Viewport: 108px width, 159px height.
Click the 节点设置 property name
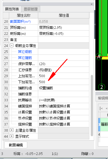tap(25, 118)
